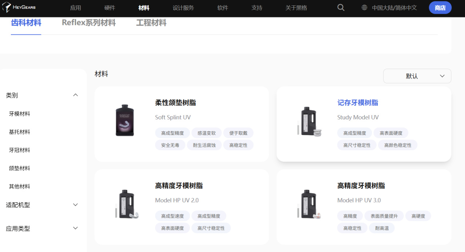Open the search magnifier icon
Screen dimensions: 465x252
[341, 8]
